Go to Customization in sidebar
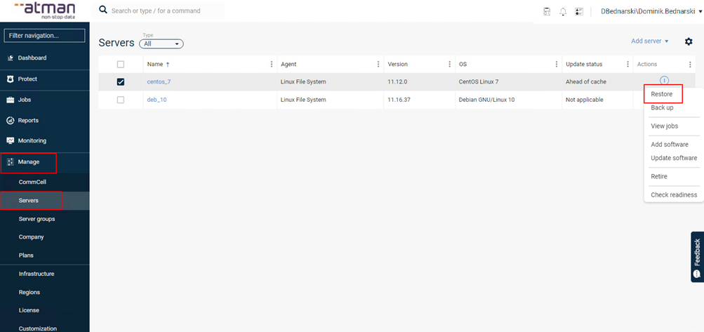The height and width of the screenshot is (332, 704). point(38,328)
